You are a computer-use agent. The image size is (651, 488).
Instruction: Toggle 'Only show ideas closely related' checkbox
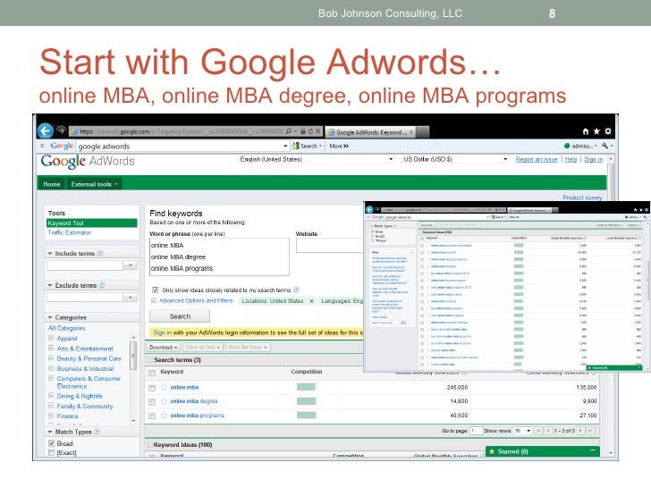155,290
